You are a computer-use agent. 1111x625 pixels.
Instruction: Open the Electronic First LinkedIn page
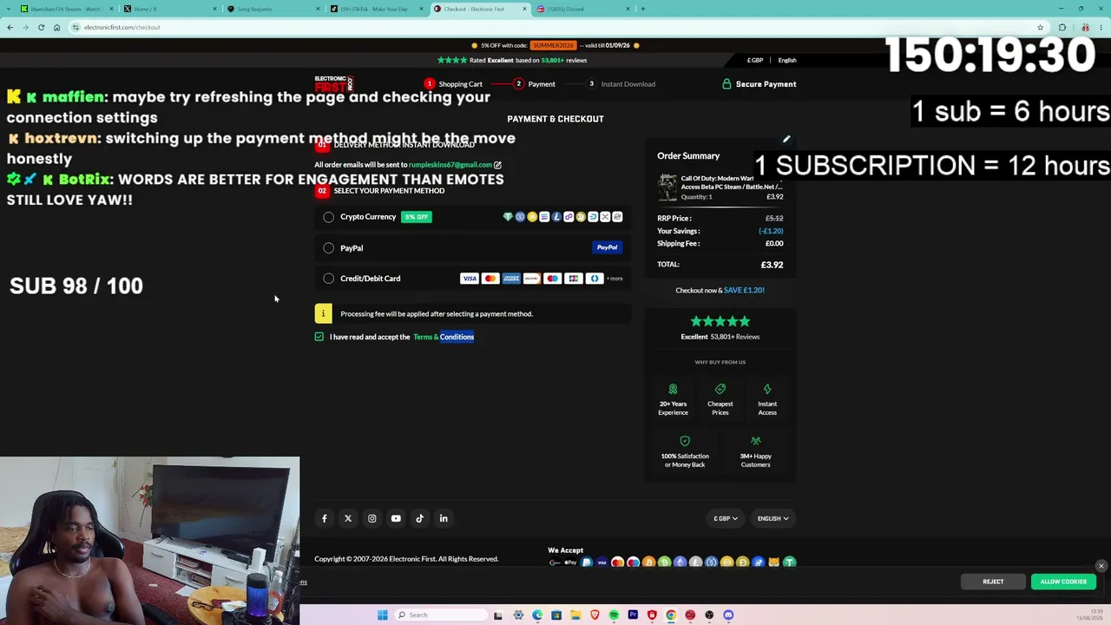point(444,518)
